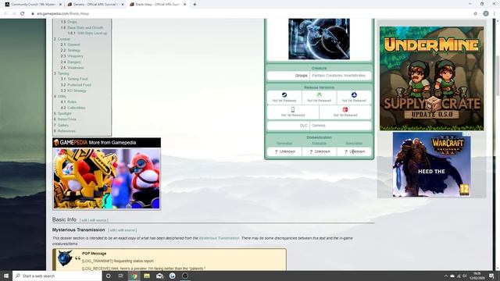500x281 pixels.
Task: Open the Genesis DLC link in infobox
Action: 319,126
